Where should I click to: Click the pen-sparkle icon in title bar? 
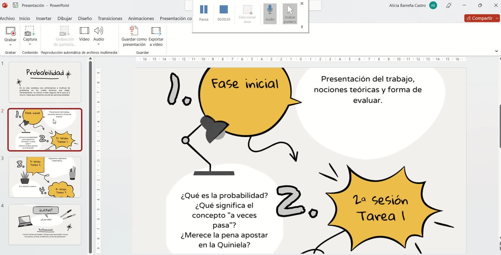point(449,5)
